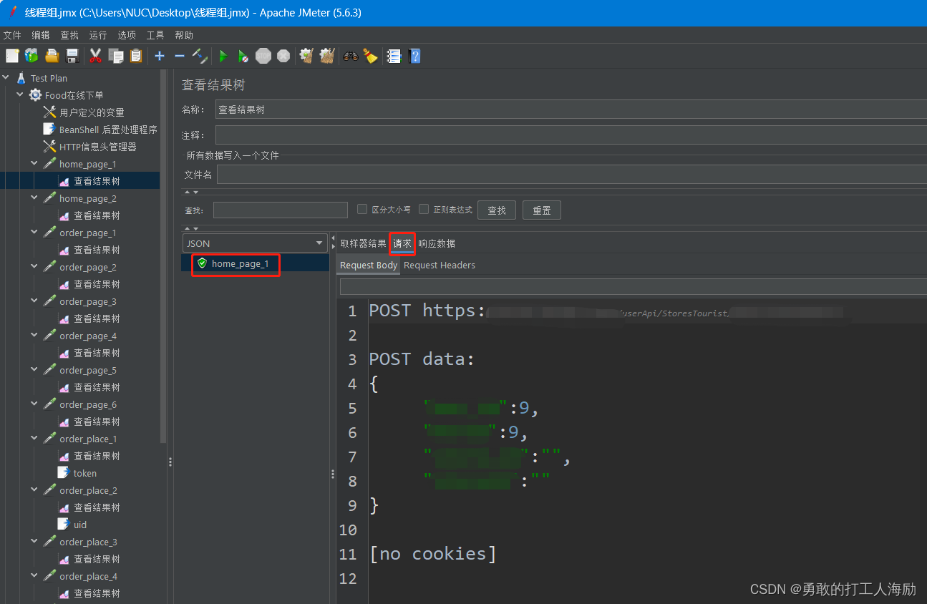This screenshot has height=604, width=927.
Task: Open the Function Helper dialog icon
Action: [x=394, y=56]
